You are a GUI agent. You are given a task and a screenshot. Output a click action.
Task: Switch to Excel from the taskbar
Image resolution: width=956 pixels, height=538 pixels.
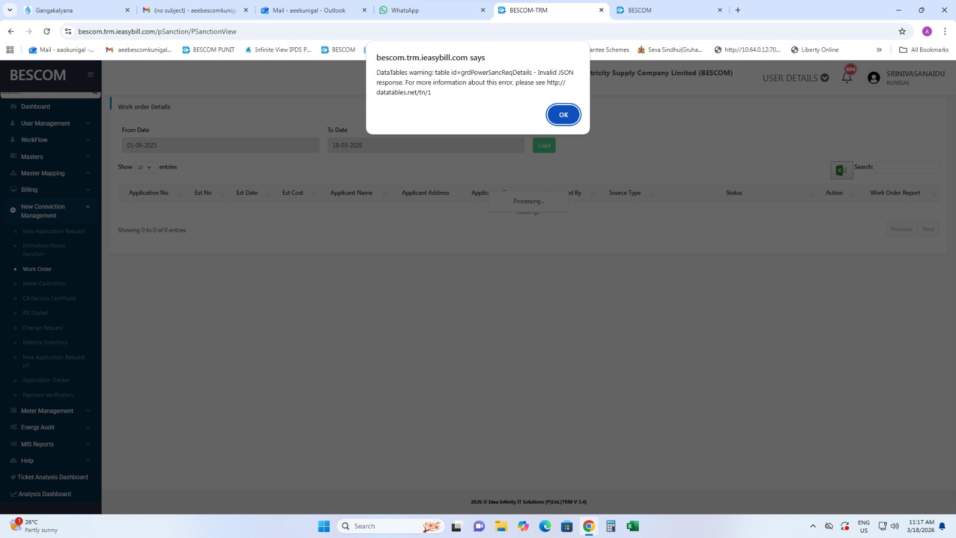633,526
